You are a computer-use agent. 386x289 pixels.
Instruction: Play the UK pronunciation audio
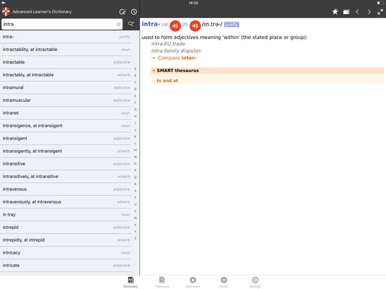[176, 26]
